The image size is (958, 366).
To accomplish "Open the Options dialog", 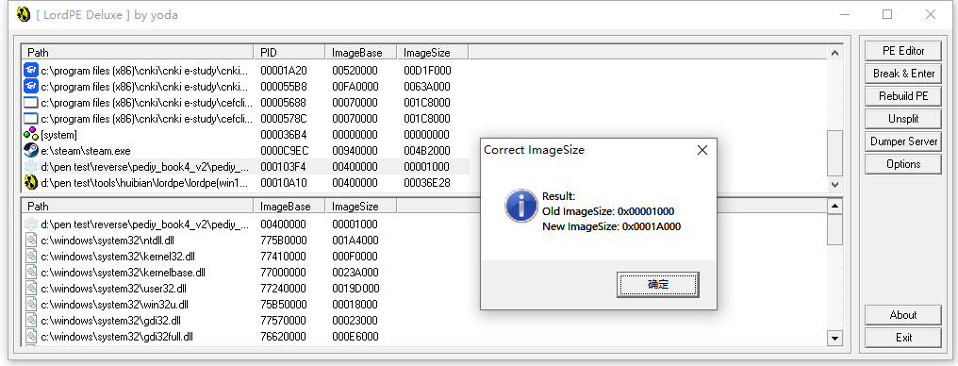I will [x=903, y=164].
